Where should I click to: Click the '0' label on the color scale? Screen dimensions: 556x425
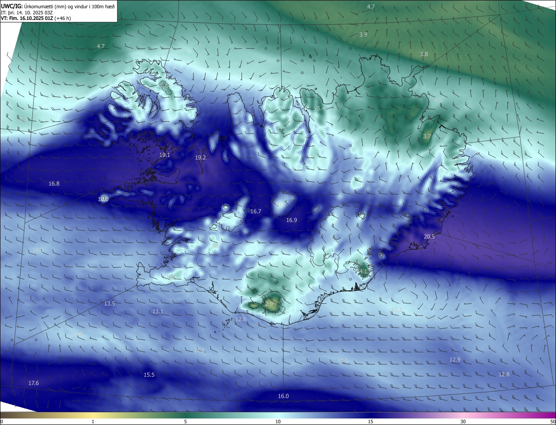point(2,422)
